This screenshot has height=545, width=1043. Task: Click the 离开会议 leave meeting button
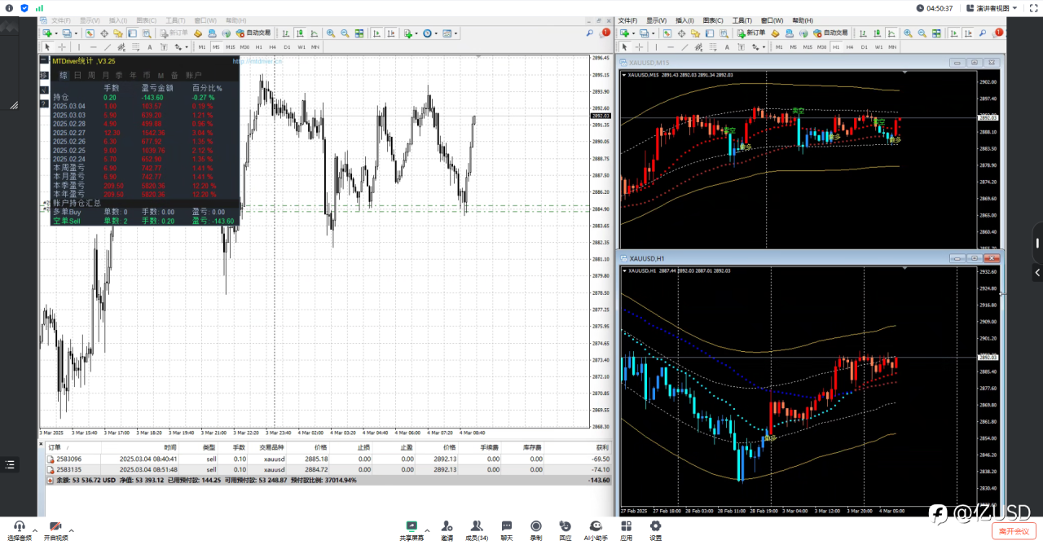pos(1014,530)
